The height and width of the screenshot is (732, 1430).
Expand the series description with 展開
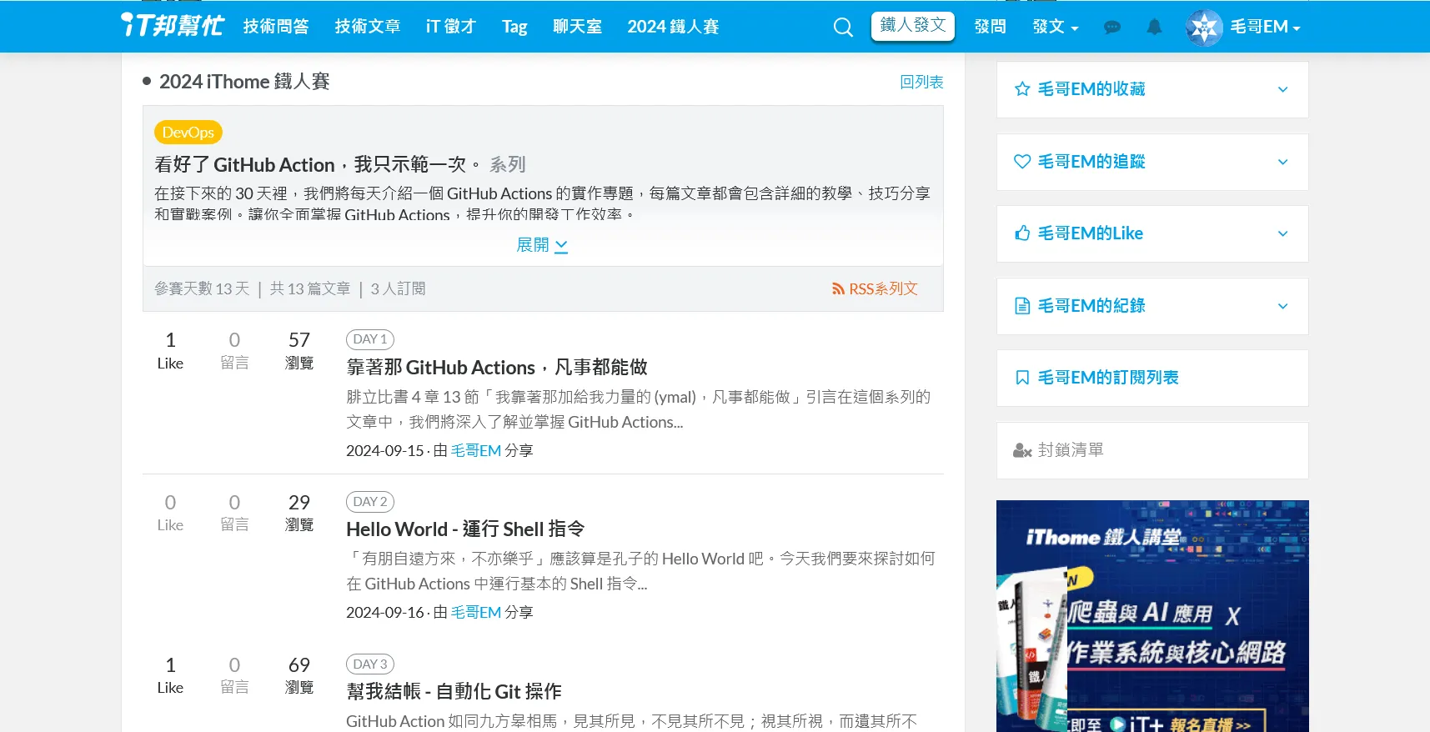pyautogui.click(x=542, y=245)
